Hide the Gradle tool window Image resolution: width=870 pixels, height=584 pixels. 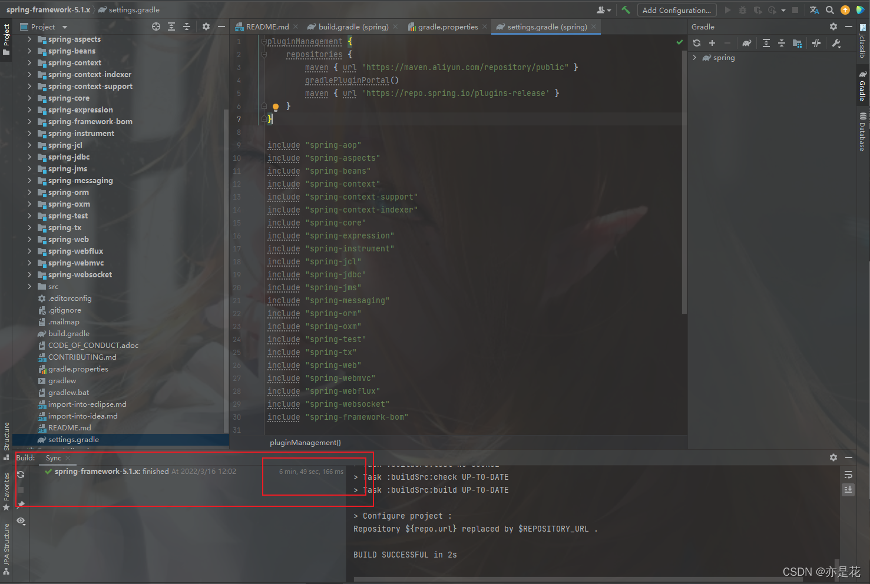[849, 26]
